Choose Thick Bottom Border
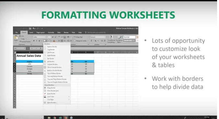Viewport: 219px width, 119px height. (x=57, y=73)
